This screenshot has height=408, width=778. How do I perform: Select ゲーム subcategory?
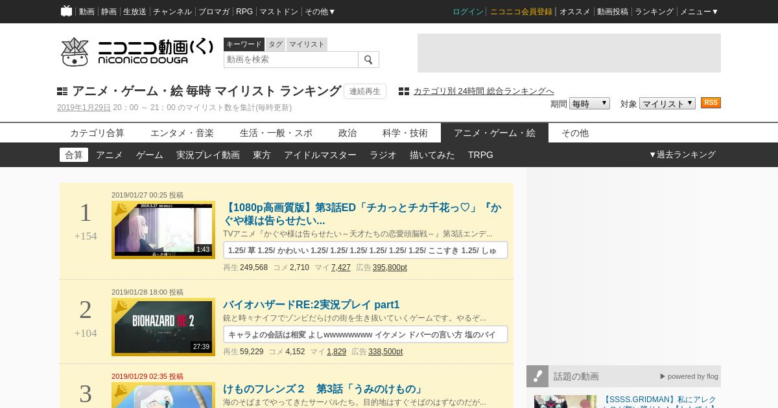(150, 155)
